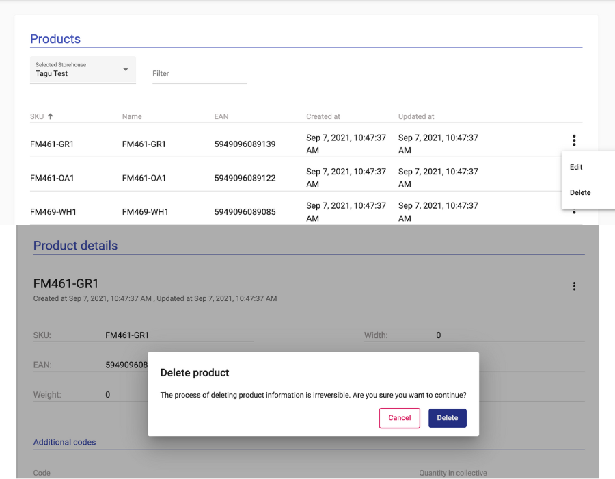Click the Additional codes section heading

pos(64,443)
